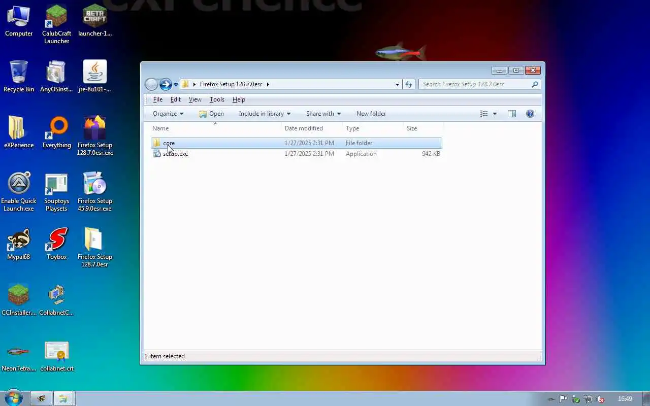
Task: Open Explorer help via question mark icon
Action: click(x=530, y=114)
